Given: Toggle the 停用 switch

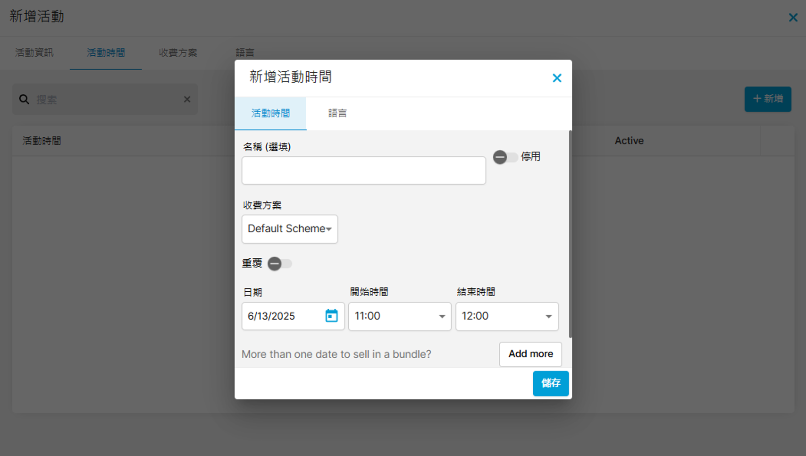Looking at the screenshot, I should pyautogui.click(x=505, y=157).
